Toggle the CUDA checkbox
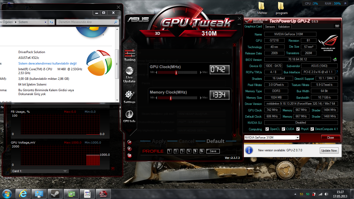354x199 pixels. (x=284, y=129)
